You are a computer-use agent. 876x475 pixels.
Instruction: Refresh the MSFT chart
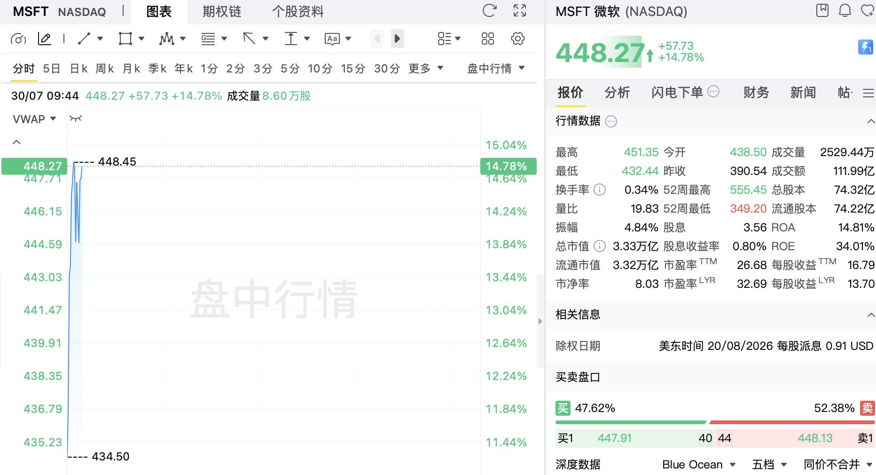coord(489,11)
